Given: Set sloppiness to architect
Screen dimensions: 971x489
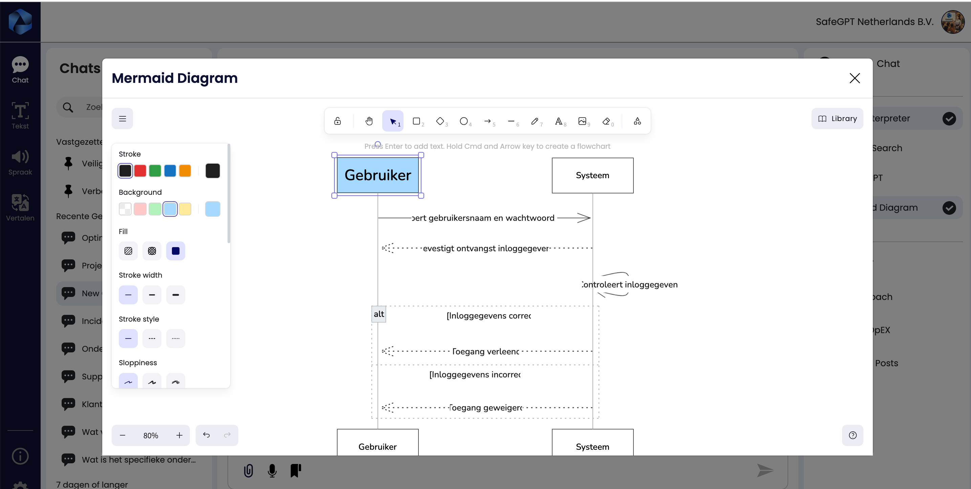Looking at the screenshot, I should (x=128, y=381).
